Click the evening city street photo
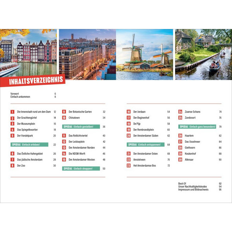 87,55
